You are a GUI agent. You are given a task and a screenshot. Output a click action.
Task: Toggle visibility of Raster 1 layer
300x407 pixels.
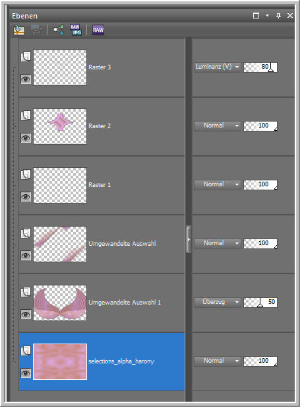tap(26, 197)
